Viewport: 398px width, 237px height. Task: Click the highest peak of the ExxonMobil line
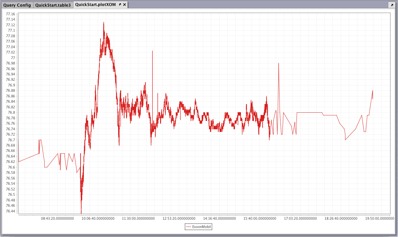[104, 23]
